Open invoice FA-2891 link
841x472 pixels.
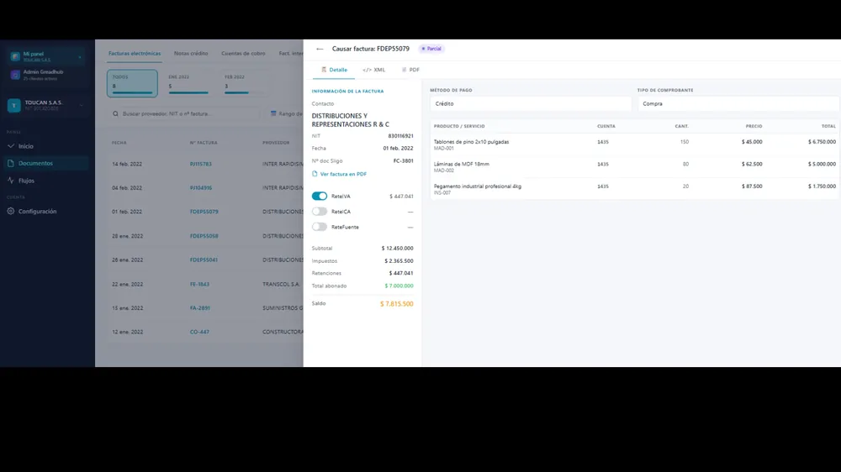pyautogui.click(x=199, y=308)
